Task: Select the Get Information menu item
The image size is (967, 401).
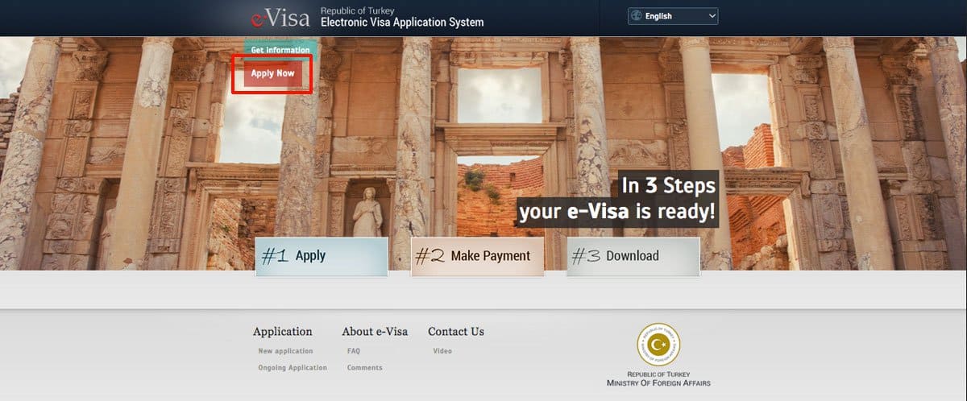Action: pyautogui.click(x=280, y=50)
